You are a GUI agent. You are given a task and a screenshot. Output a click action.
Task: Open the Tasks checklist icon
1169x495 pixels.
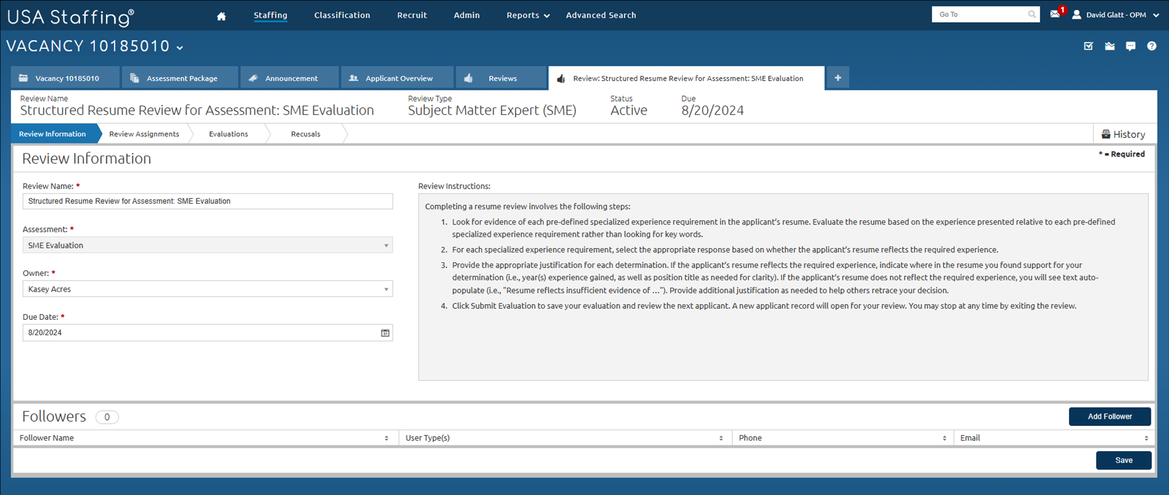(x=1088, y=46)
